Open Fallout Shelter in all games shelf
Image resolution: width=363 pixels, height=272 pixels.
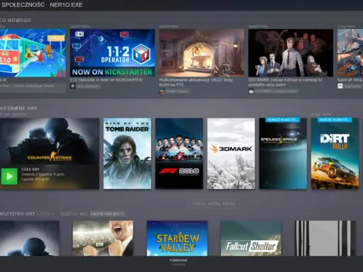251,239
